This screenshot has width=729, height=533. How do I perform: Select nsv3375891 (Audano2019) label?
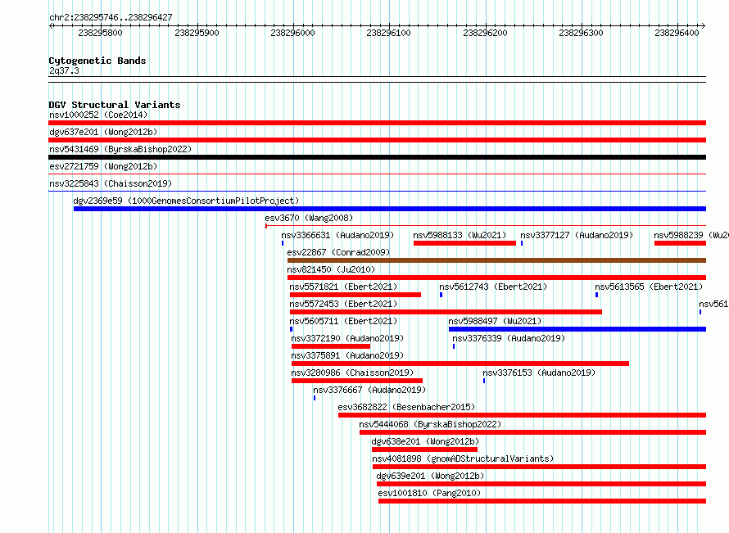348,355
